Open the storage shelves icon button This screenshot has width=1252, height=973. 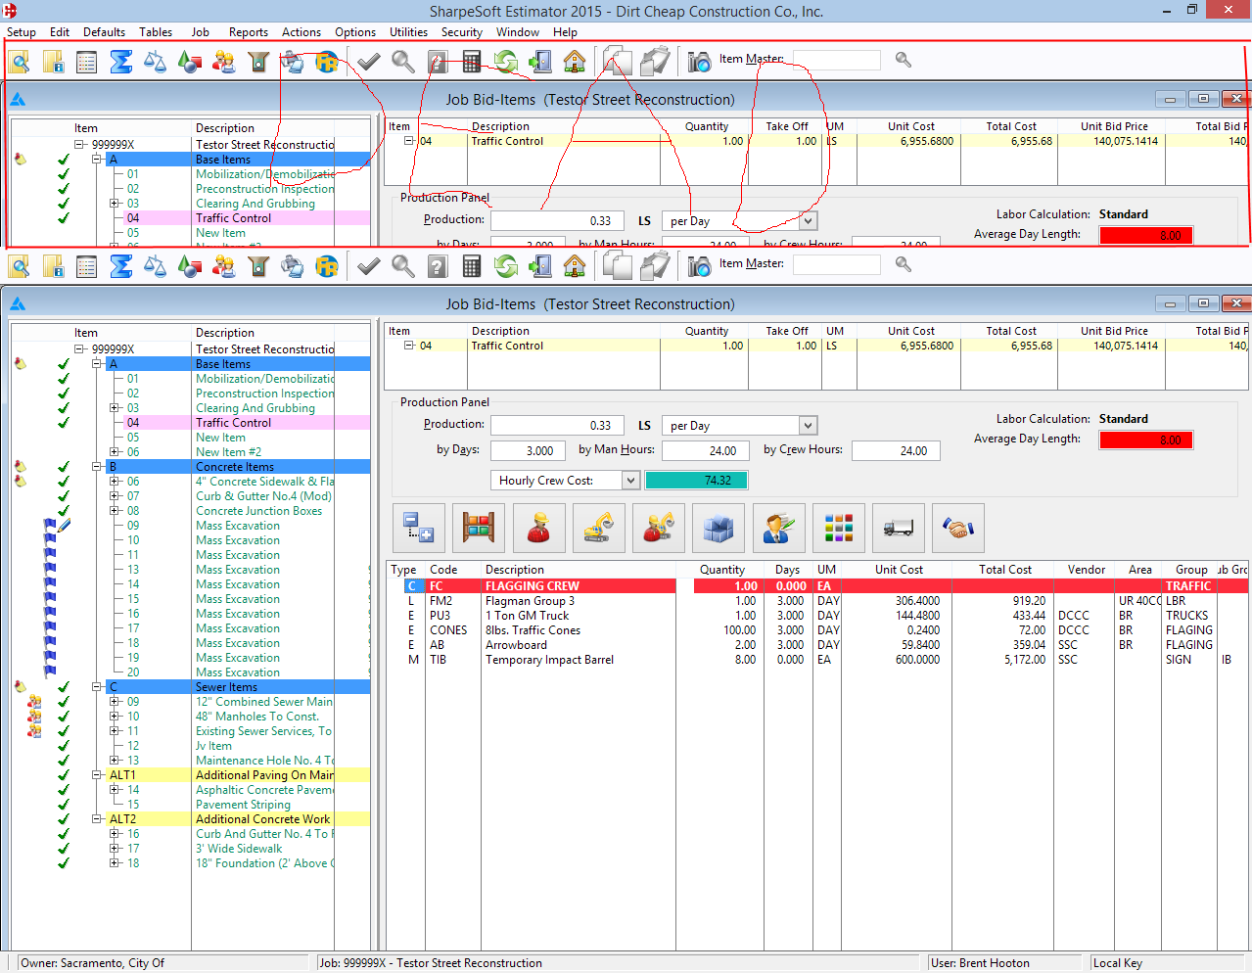(479, 529)
